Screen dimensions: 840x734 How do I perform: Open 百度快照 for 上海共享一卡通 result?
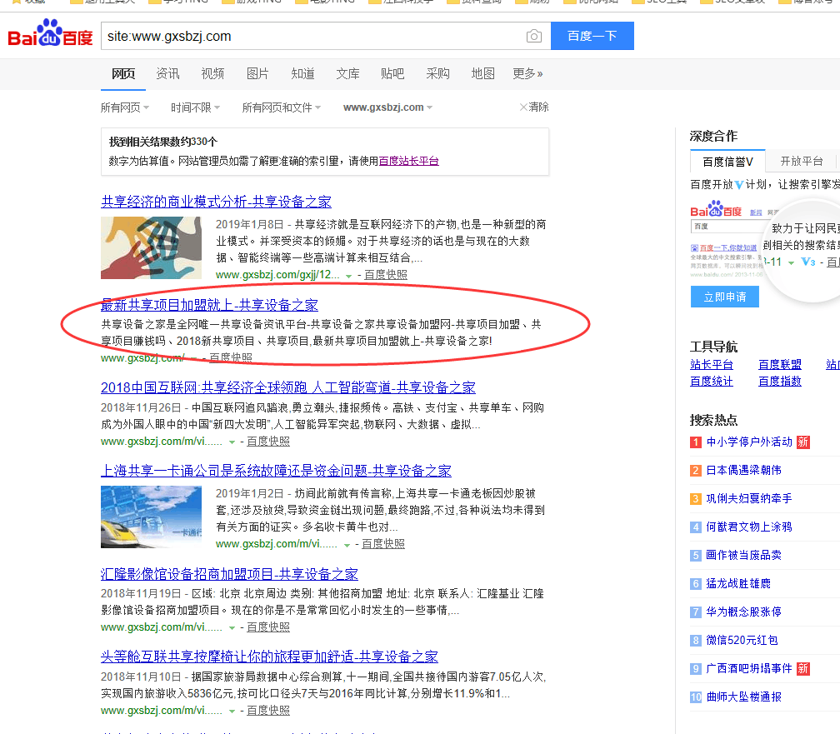383,544
